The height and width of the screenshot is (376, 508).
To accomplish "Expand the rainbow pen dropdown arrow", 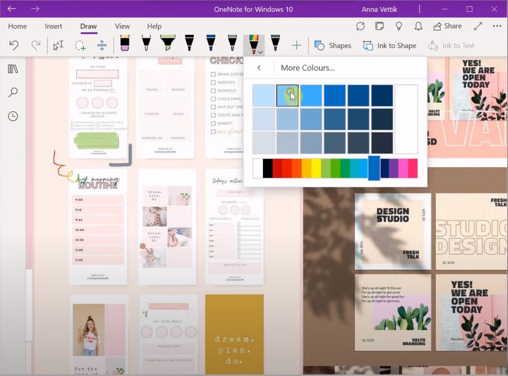I will tap(260, 52).
